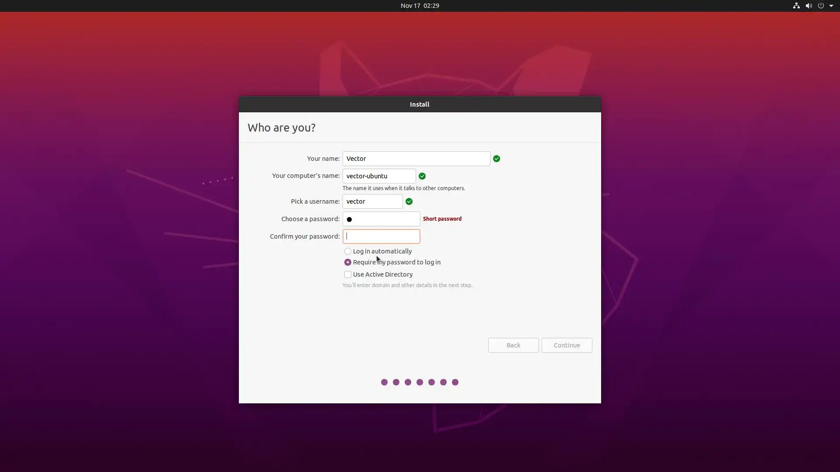Select Require my password to log in
The image size is (840, 472).
348,262
